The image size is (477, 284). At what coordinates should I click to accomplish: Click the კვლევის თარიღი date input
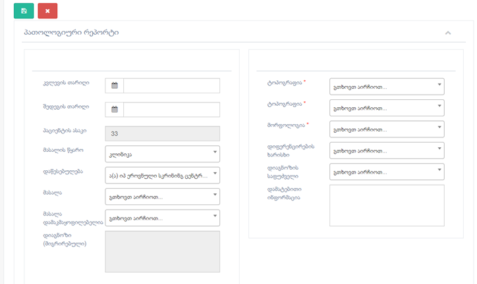[171, 86]
